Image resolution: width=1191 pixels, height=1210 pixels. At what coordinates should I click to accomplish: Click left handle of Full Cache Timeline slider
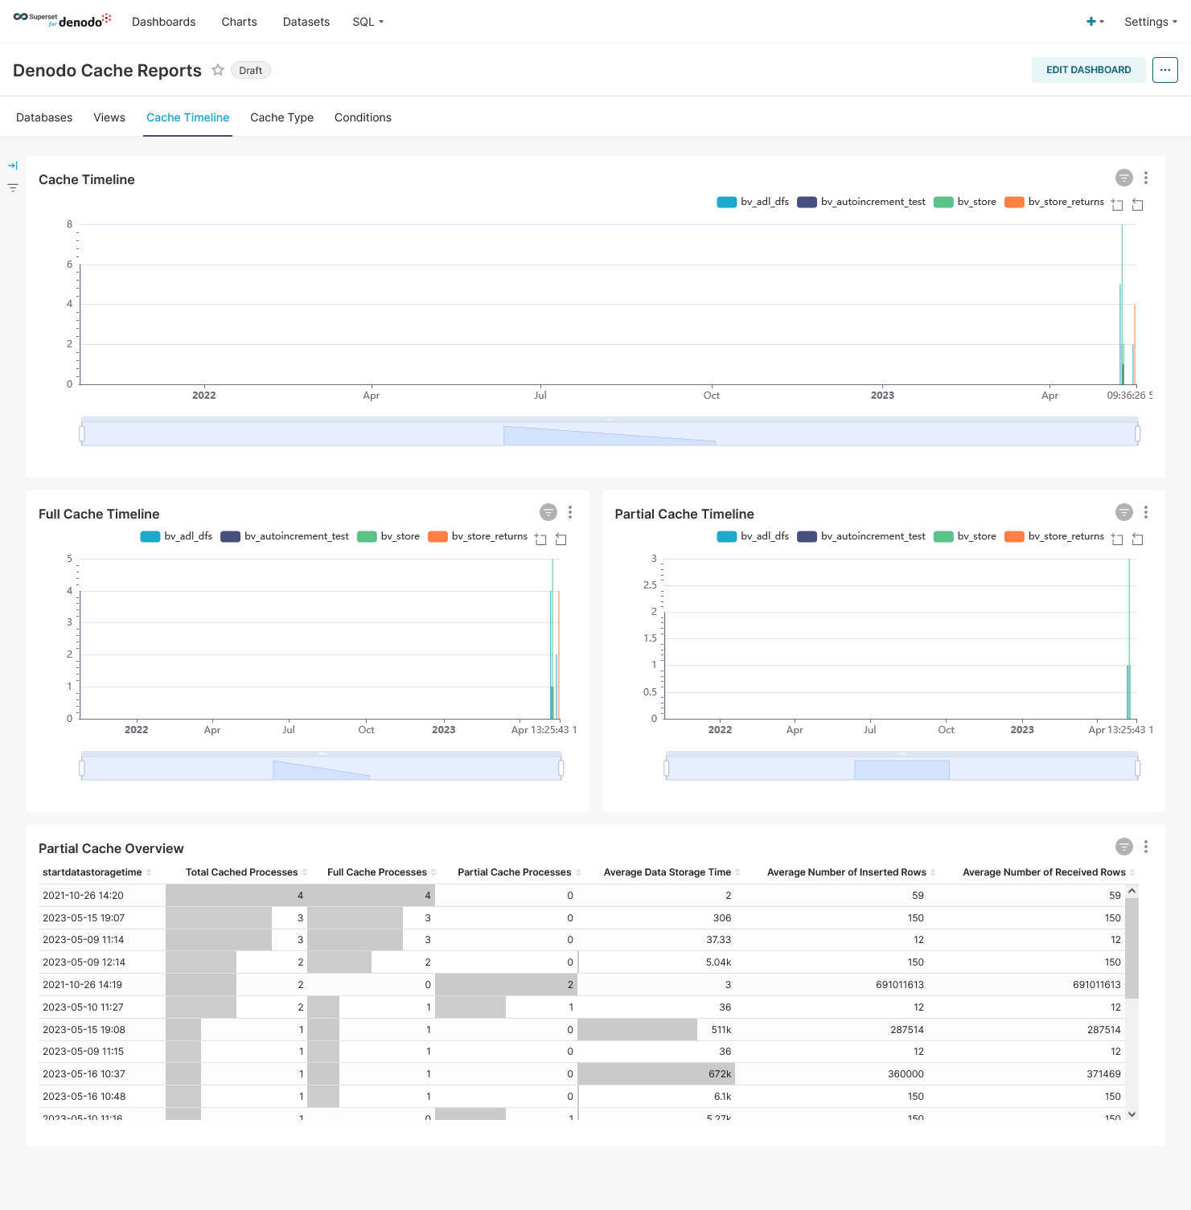82,769
